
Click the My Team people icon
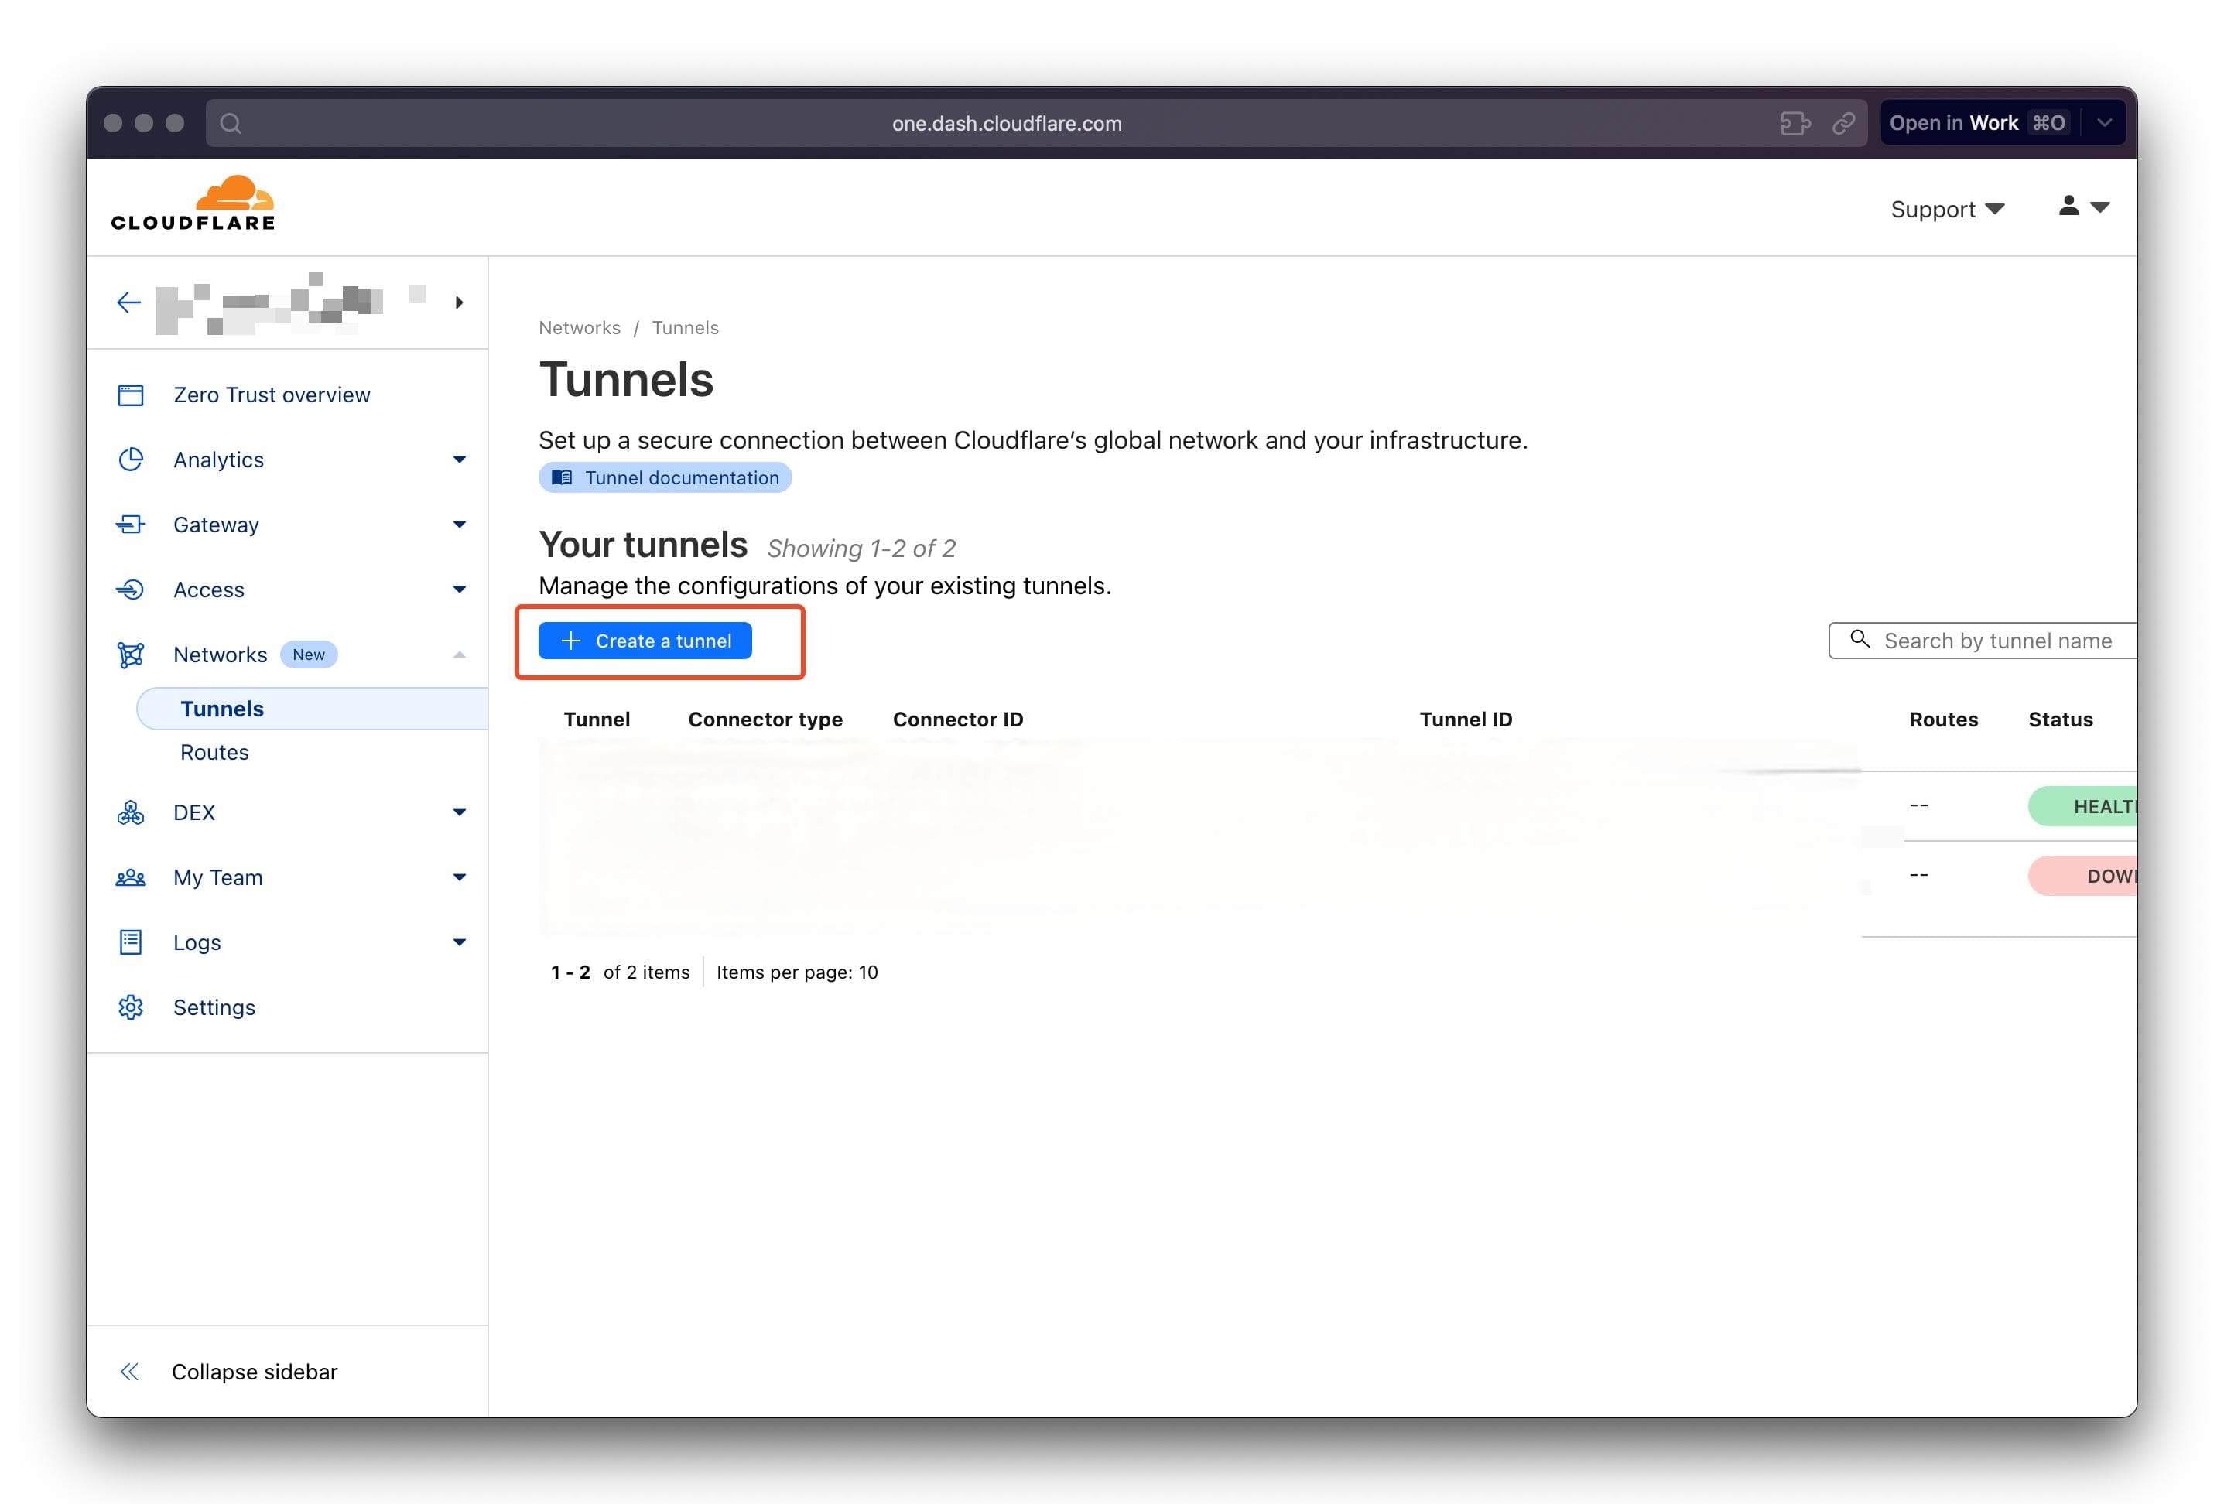[x=131, y=878]
